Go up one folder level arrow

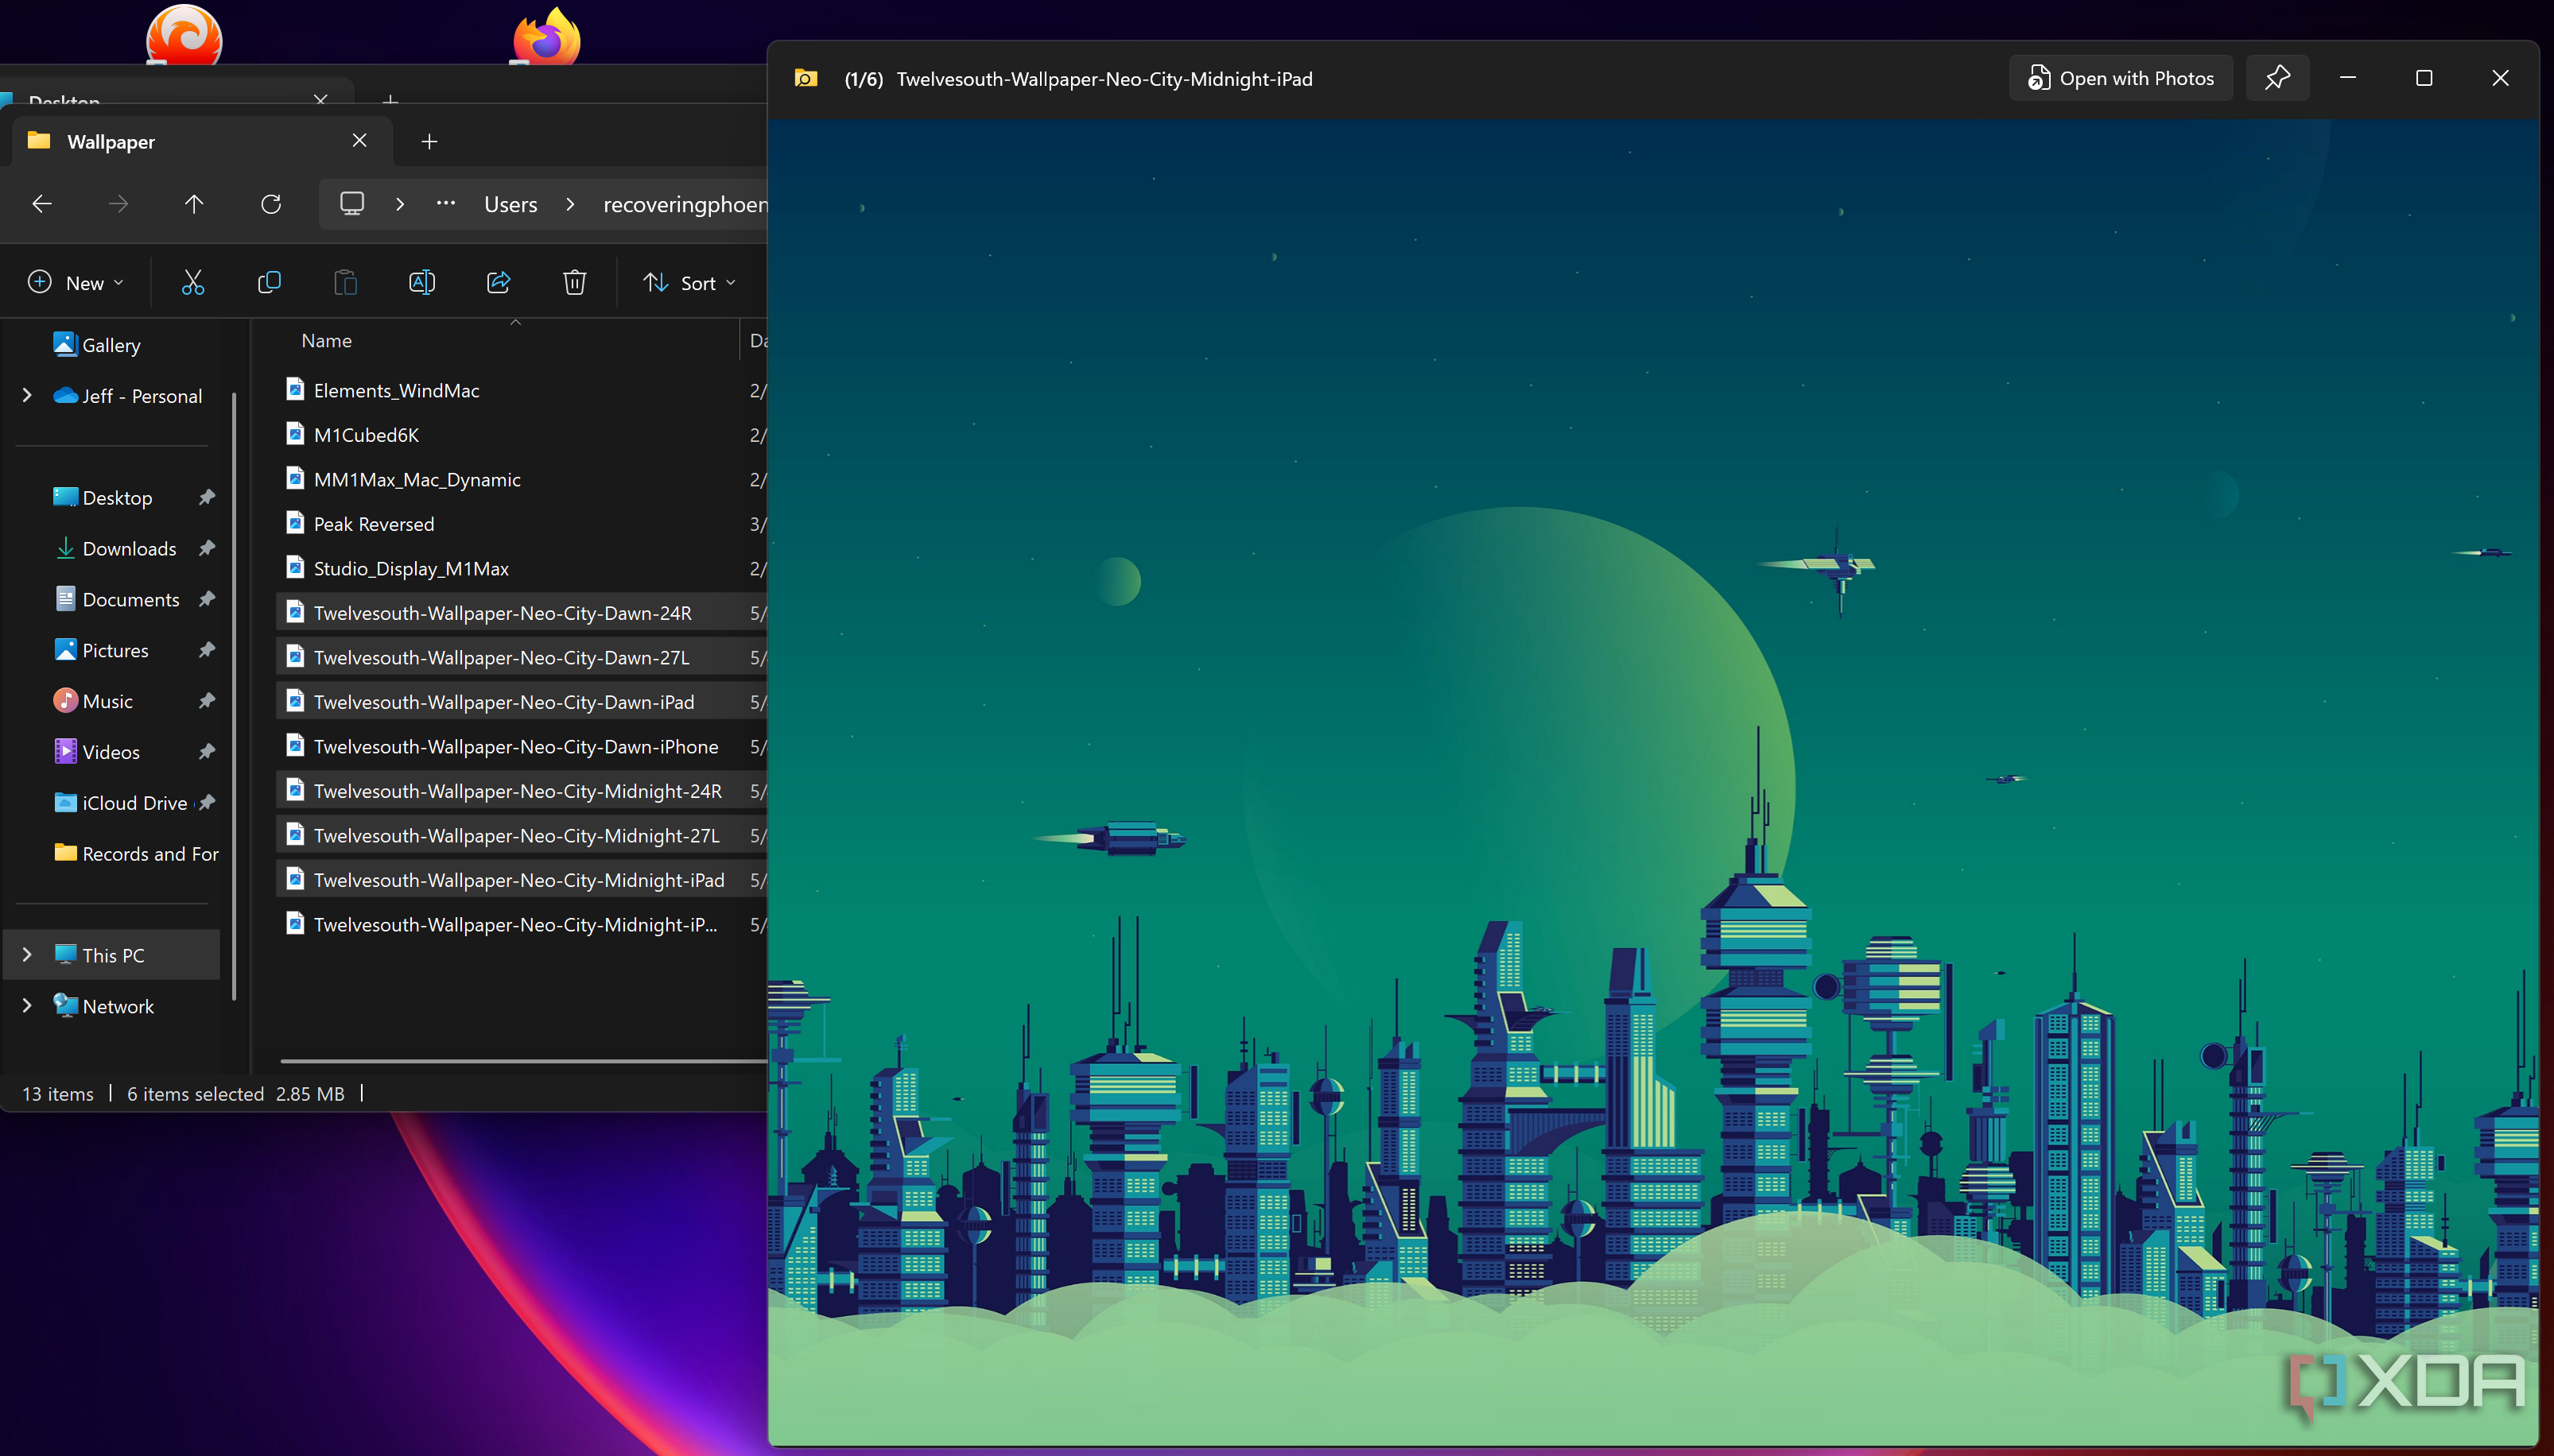click(x=194, y=204)
